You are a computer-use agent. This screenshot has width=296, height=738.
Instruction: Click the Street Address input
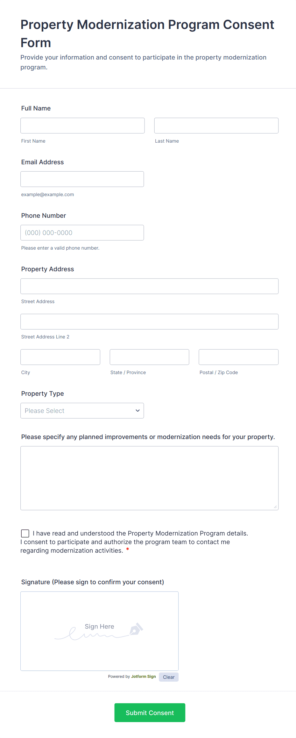coord(149,286)
